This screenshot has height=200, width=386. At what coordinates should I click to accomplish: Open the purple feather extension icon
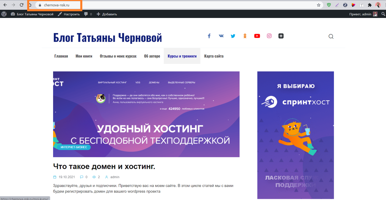[337, 5]
